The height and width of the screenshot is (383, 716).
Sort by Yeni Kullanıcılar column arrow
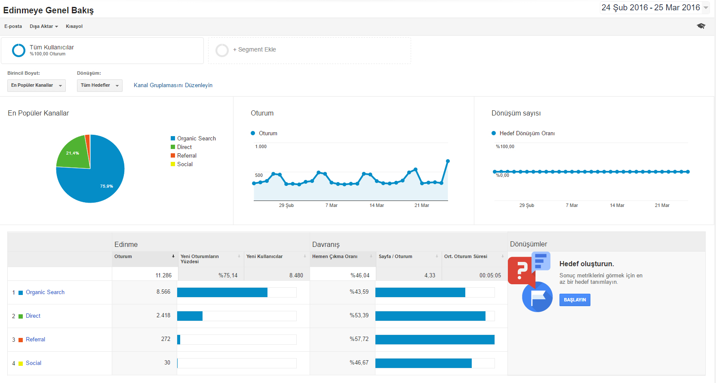(x=305, y=256)
